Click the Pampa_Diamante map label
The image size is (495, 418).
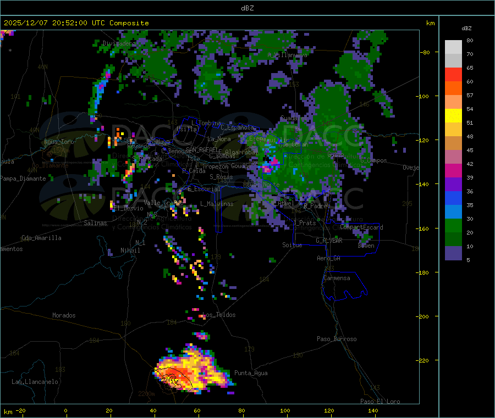(x=23, y=179)
